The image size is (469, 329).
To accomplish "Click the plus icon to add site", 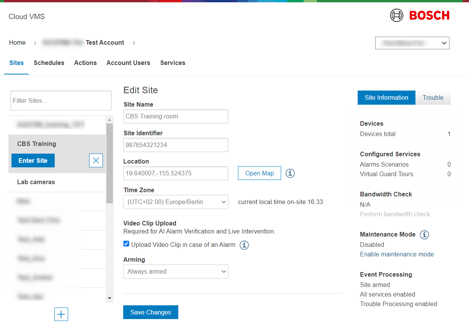I will click(x=61, y=314).
